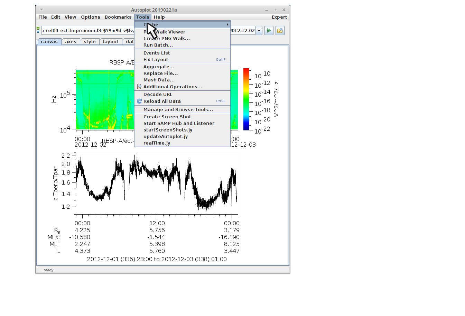Click the Additional Operations menu icon
465x316 pixels.
139,87
